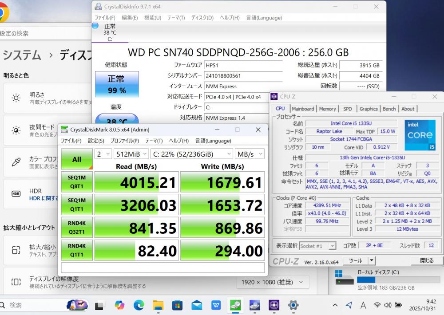The height and width of the screenshot is (315, 444).
Task: Expand the MB/s unit dropdown
Action: click(250, 154)
